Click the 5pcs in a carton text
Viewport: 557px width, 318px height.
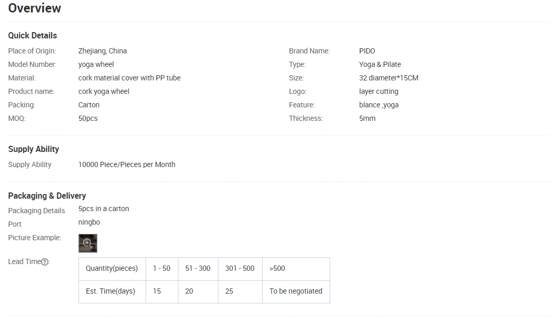104,209
